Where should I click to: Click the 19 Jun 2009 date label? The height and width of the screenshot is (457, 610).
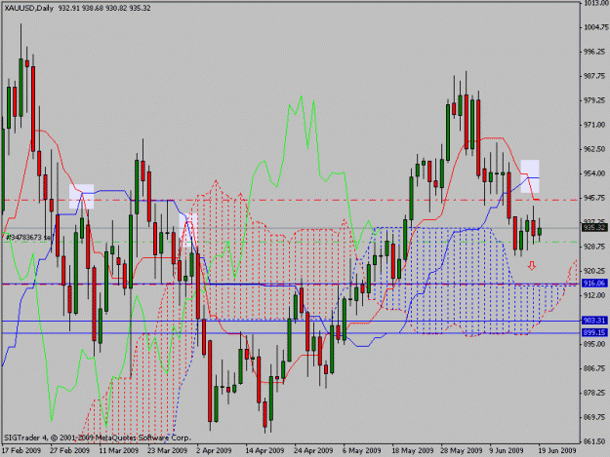point(557,451)
